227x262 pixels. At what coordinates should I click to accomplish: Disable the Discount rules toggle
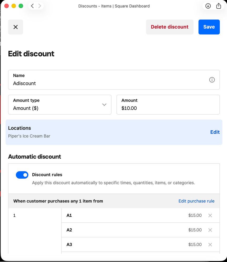point(22,175)
